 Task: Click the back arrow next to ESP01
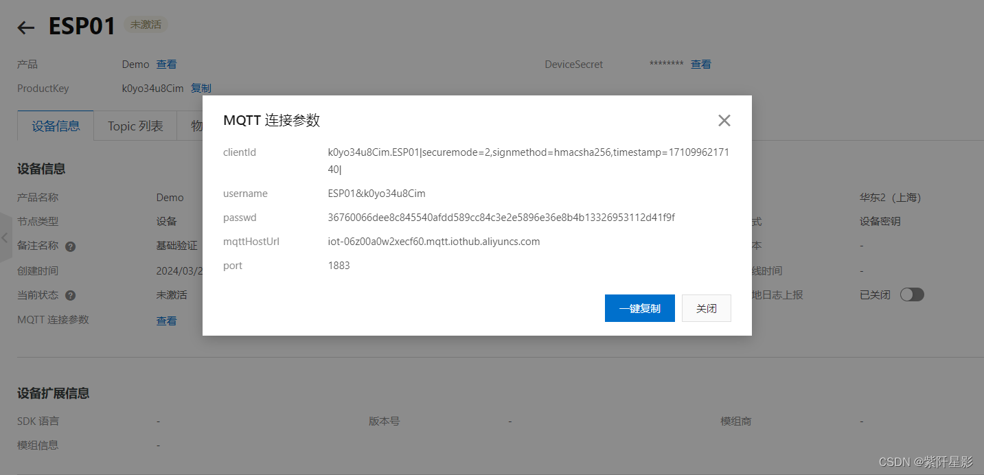(x=25, y=27)
